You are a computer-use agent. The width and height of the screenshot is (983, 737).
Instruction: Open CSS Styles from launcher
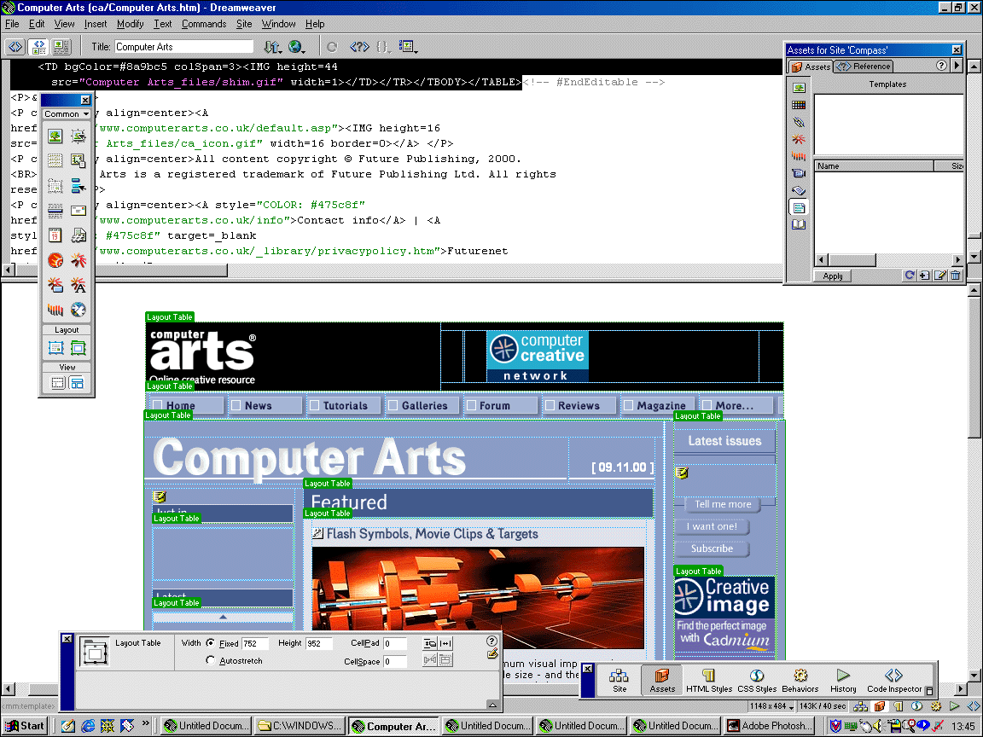click(x=757, y=680)
